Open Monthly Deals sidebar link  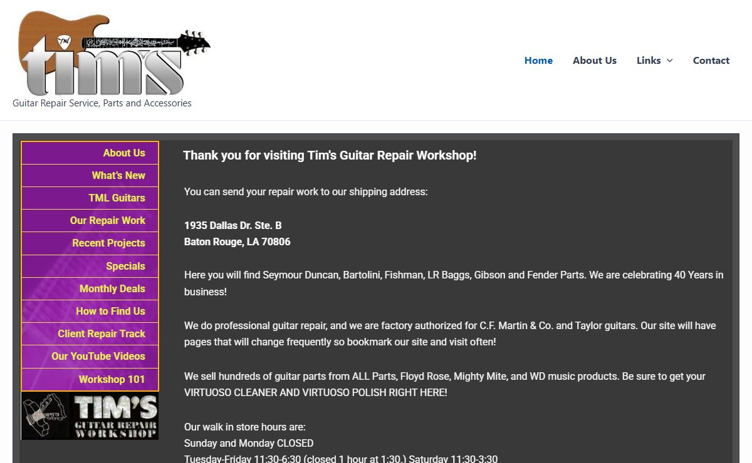90,288
